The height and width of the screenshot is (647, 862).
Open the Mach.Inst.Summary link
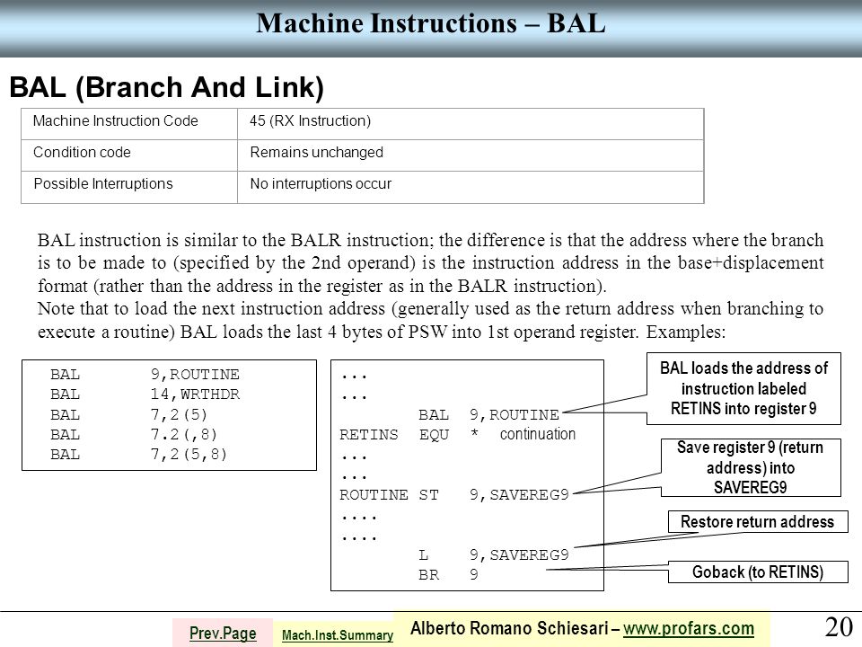coord(338,635)
